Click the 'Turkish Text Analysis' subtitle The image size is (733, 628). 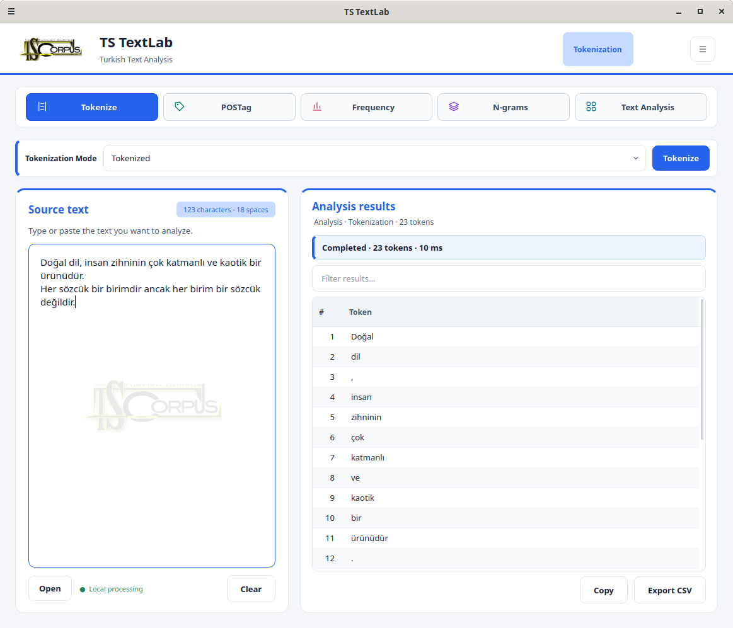[136, 59]
